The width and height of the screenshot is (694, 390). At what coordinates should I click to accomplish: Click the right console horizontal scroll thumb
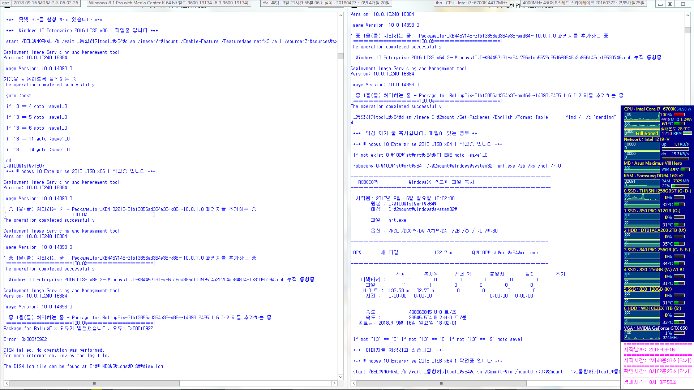click(x=441, y=383)
